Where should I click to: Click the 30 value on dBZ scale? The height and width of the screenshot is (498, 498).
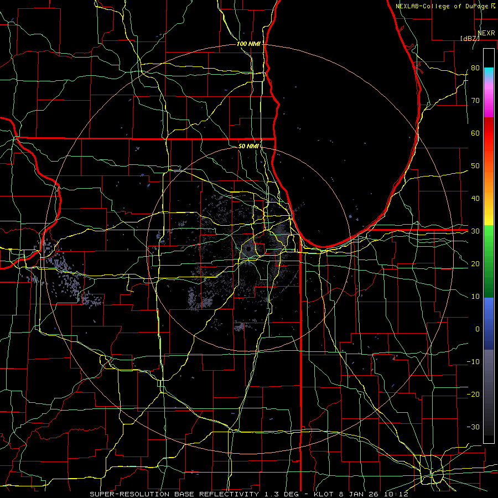[x=475, y=231]
